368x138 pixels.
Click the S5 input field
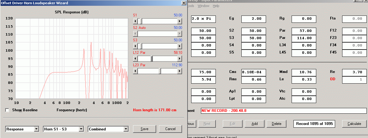pos(254,53)
